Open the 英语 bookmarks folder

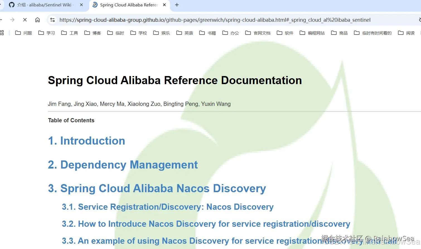[x=185, y=33]
